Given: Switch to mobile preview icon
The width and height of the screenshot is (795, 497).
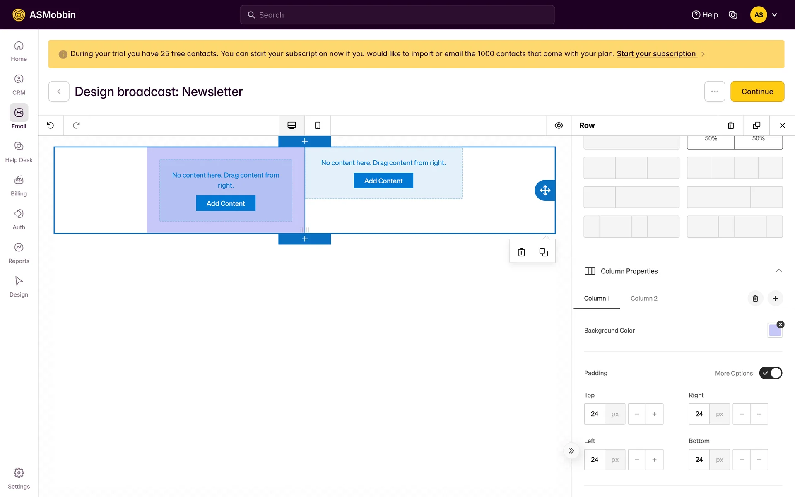Looking at the screenshot, I should [x=318, y=125].
